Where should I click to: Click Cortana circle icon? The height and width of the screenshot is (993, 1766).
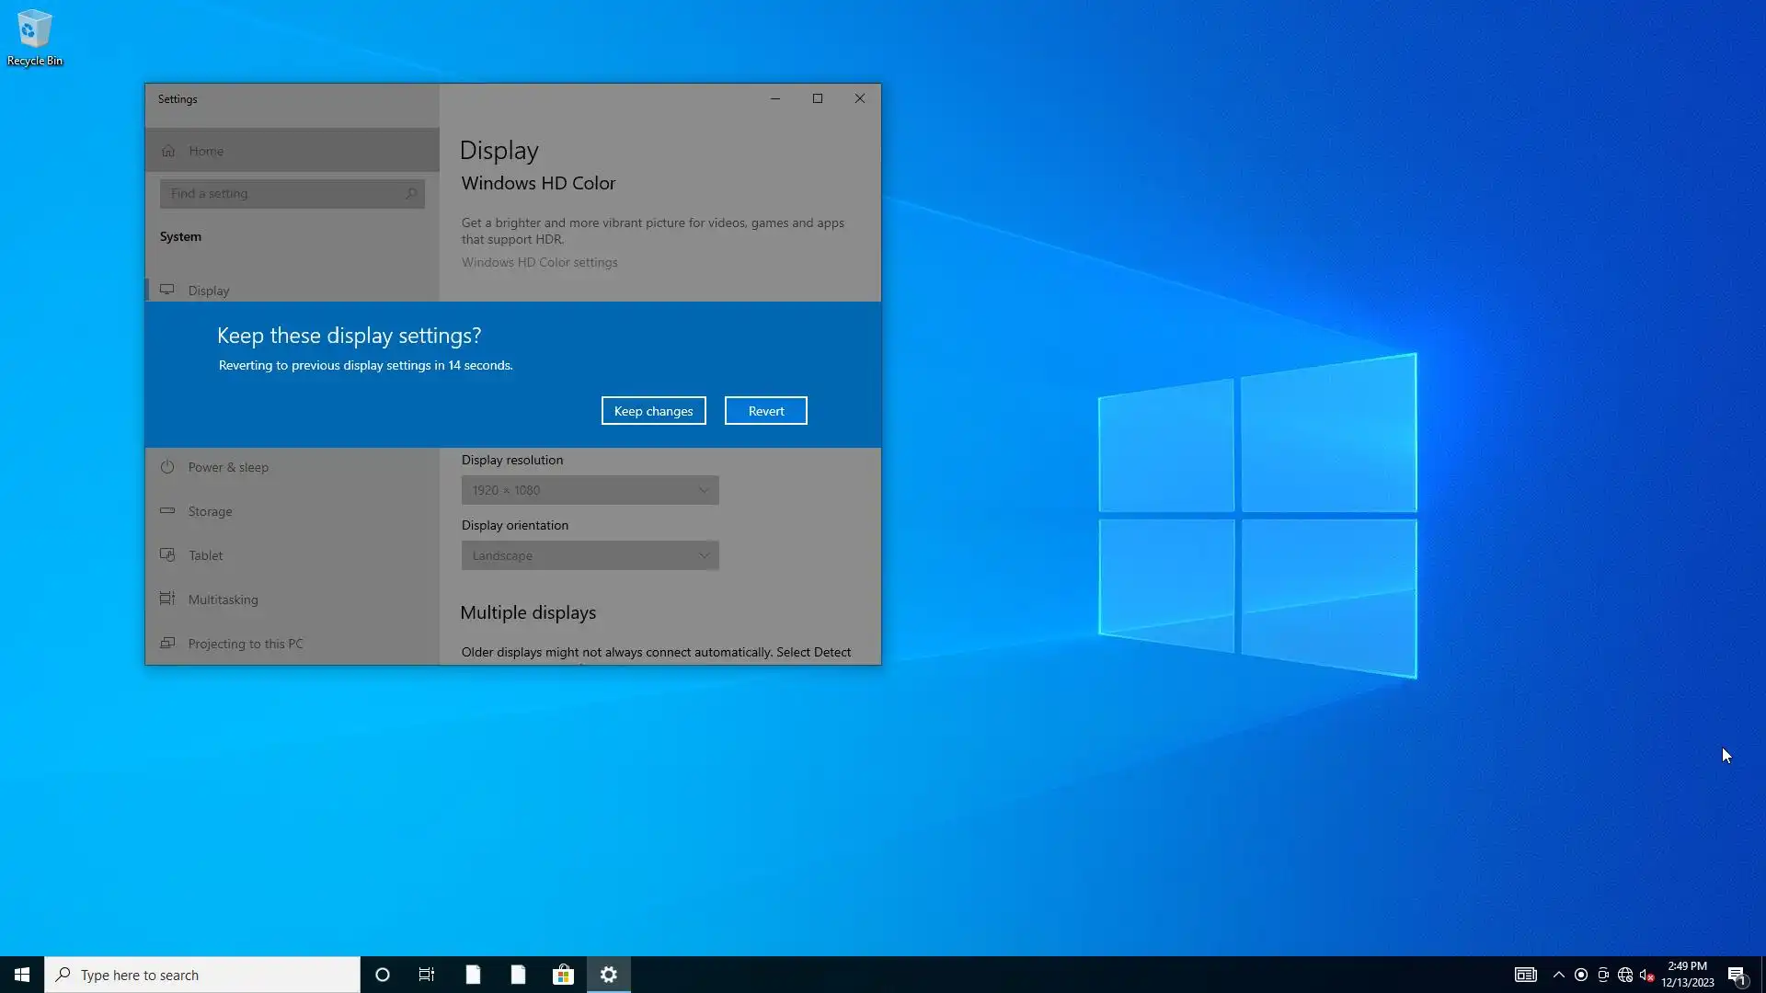point(383,975)
